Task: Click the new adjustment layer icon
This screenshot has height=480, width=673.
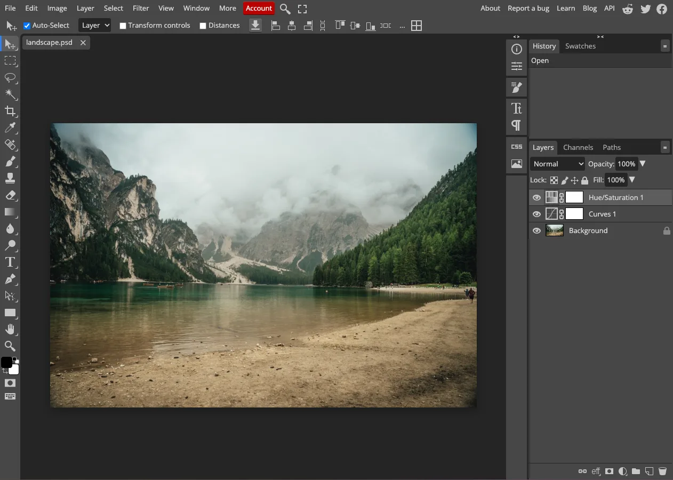Action: point(622,471)
